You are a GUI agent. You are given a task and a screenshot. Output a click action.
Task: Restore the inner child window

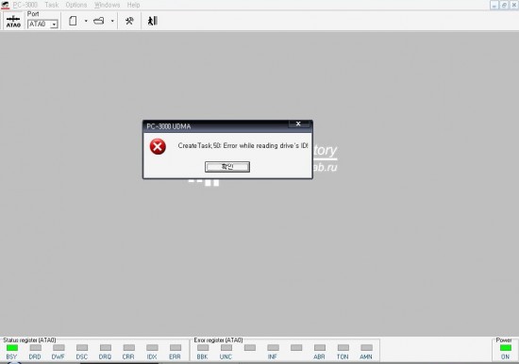(504, 5)
